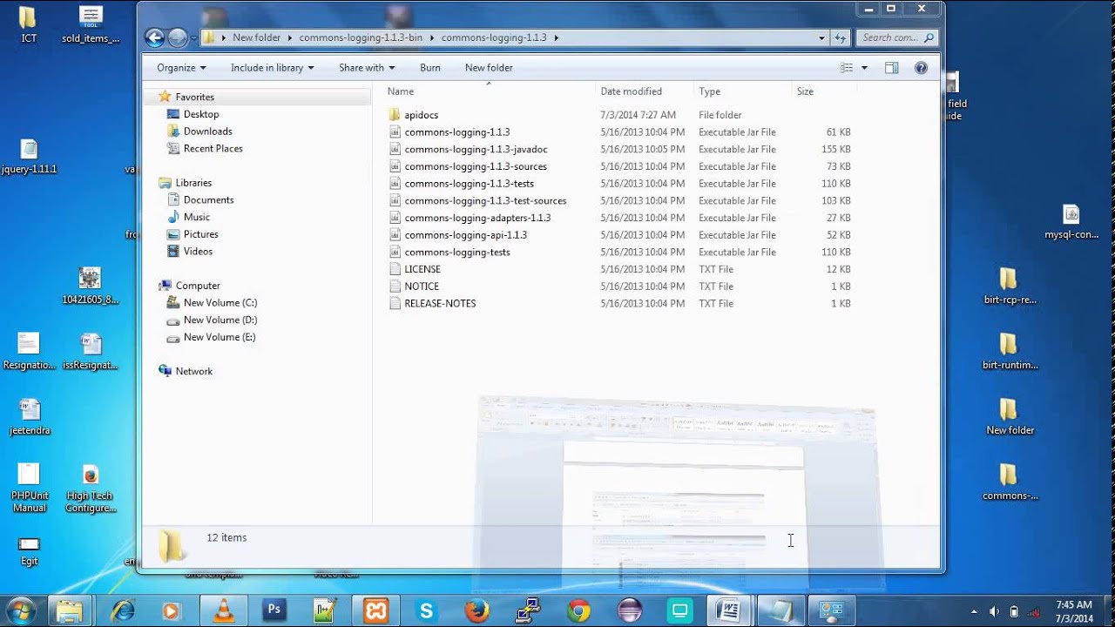Image resolution: width=1115 pixels, height=627 pixels.
Task: Select commons-logging-1.1.3-javadoc file
Action: tap(476, 150)
